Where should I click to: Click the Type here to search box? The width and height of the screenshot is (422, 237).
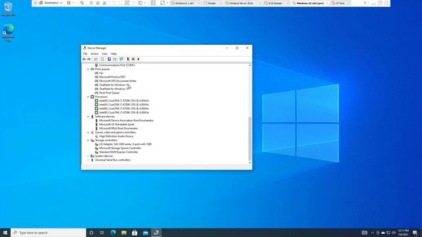(x=48, y=232)
